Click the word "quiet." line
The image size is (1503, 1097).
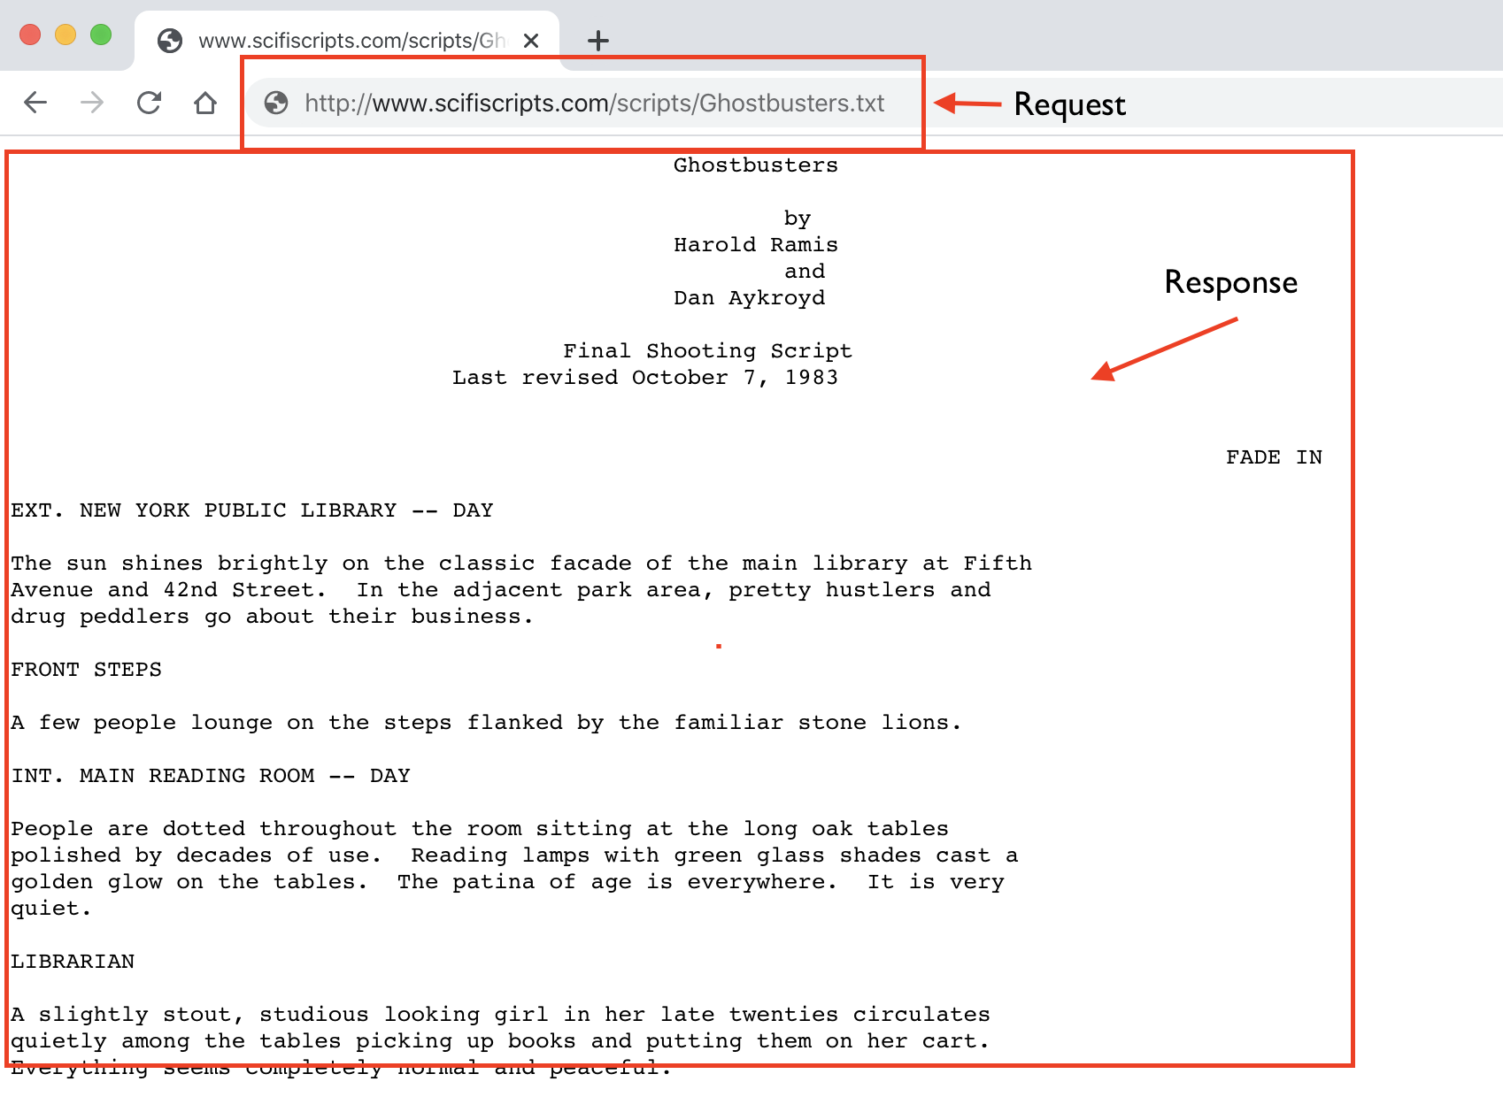pyautogui.click(x=50, y=909)
